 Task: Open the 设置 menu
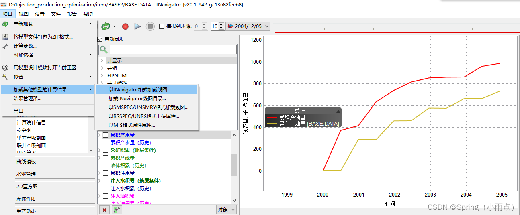pyautogui.click(x=40, y=14)
